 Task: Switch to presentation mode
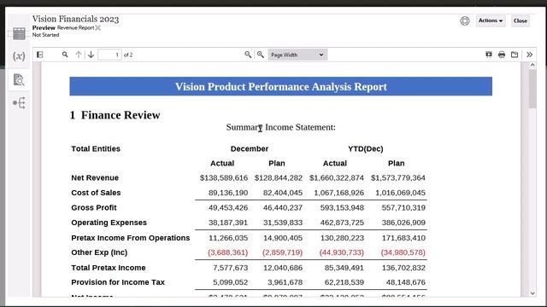coord(489,55)
